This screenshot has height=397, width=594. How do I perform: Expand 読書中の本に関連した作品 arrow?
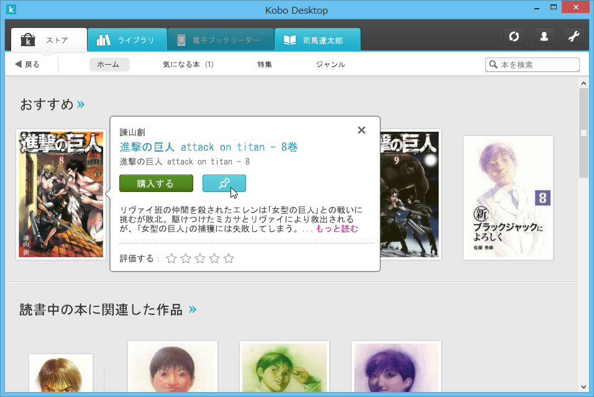[193, 309]
